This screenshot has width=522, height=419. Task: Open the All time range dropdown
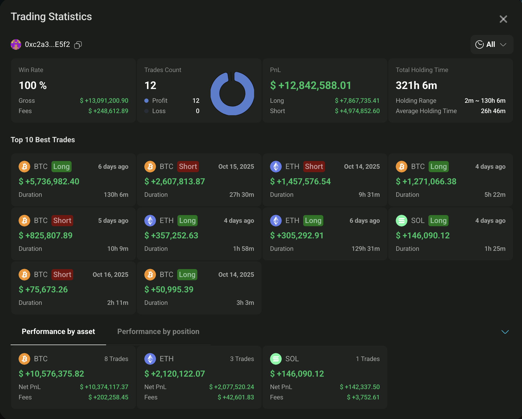492,44
